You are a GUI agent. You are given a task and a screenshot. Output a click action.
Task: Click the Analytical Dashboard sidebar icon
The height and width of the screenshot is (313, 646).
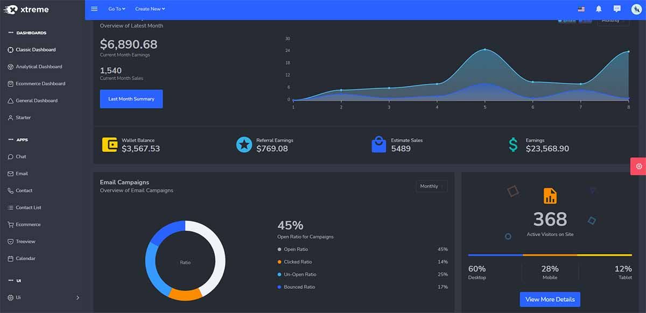click(11, 67)
